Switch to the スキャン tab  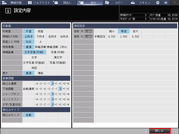(141, 2)
